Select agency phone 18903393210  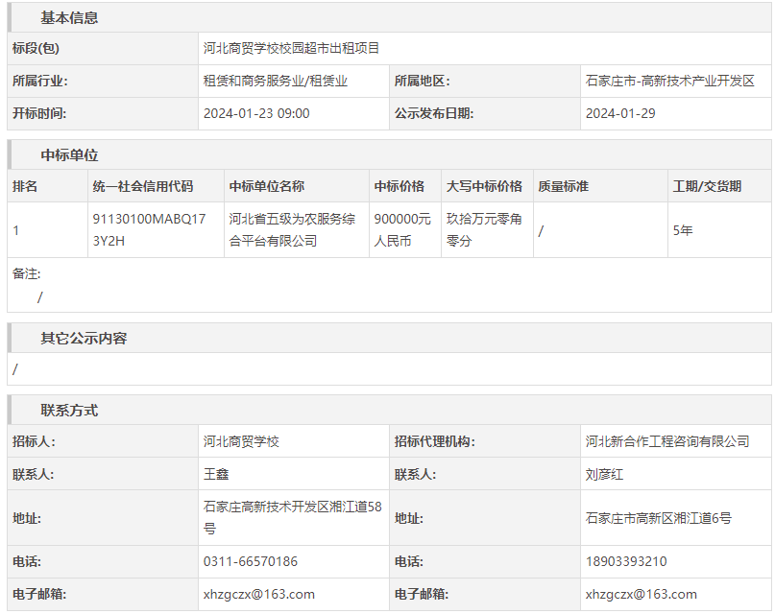coord(626,561)
